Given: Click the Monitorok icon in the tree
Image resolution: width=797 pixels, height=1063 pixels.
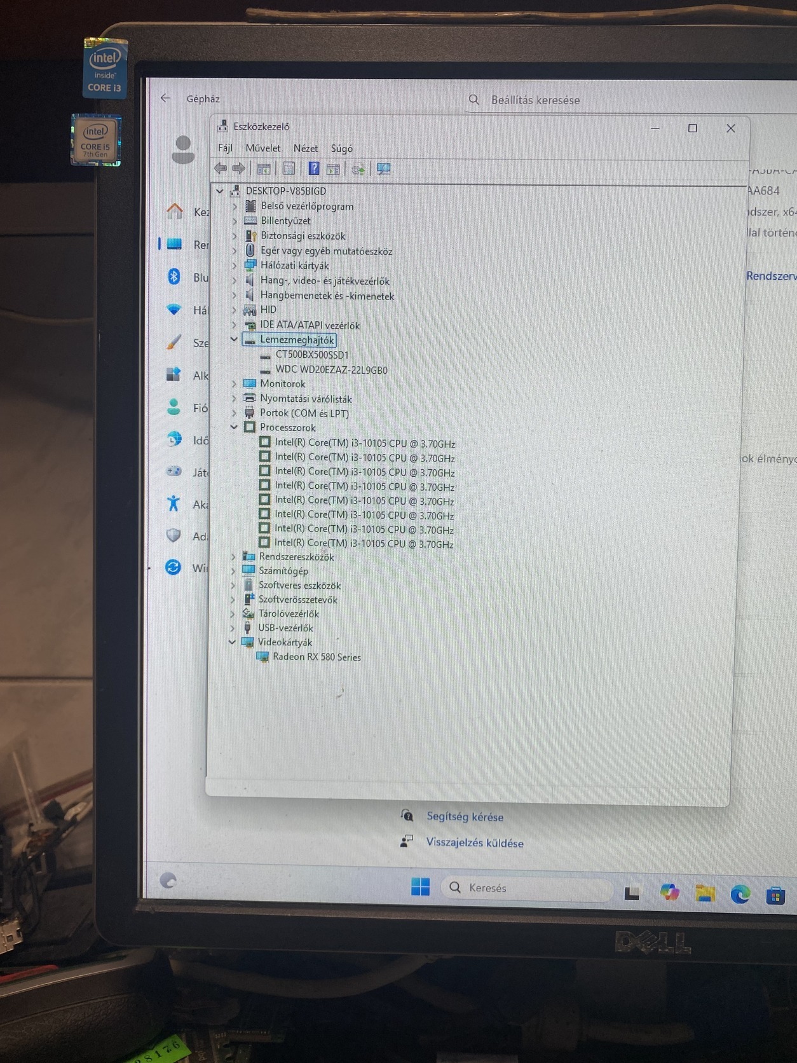Looking at the screenshot, I should (x=250, y=384).
